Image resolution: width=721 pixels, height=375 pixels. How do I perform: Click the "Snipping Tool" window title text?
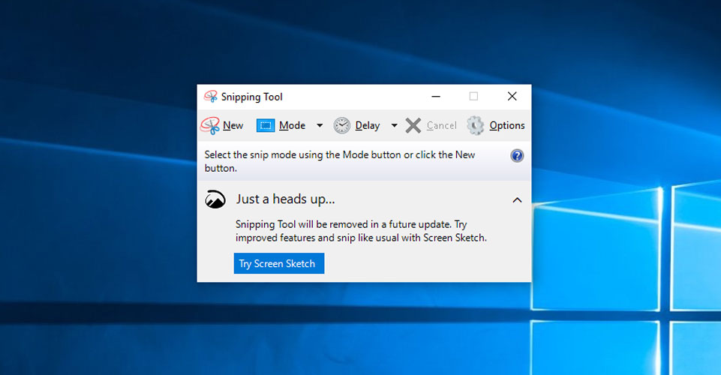click(x=251, y=97)
